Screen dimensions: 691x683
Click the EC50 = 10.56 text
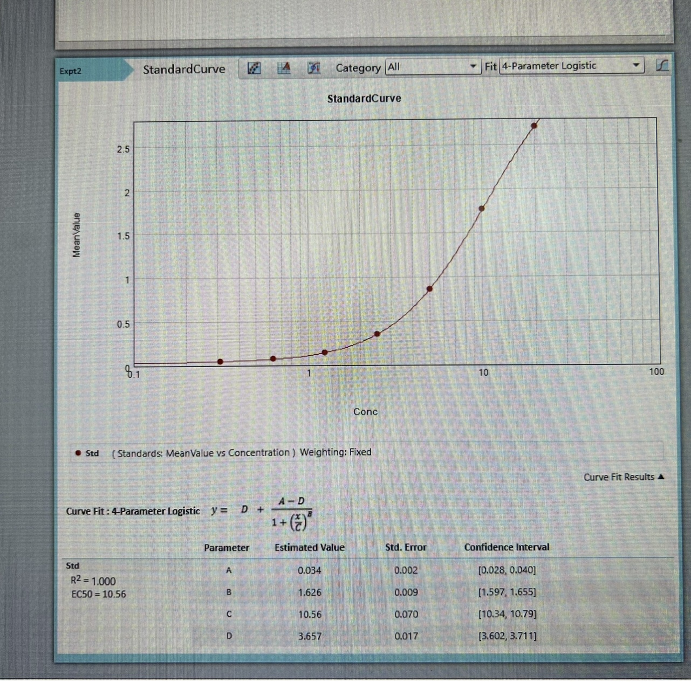tap(99, 594)
